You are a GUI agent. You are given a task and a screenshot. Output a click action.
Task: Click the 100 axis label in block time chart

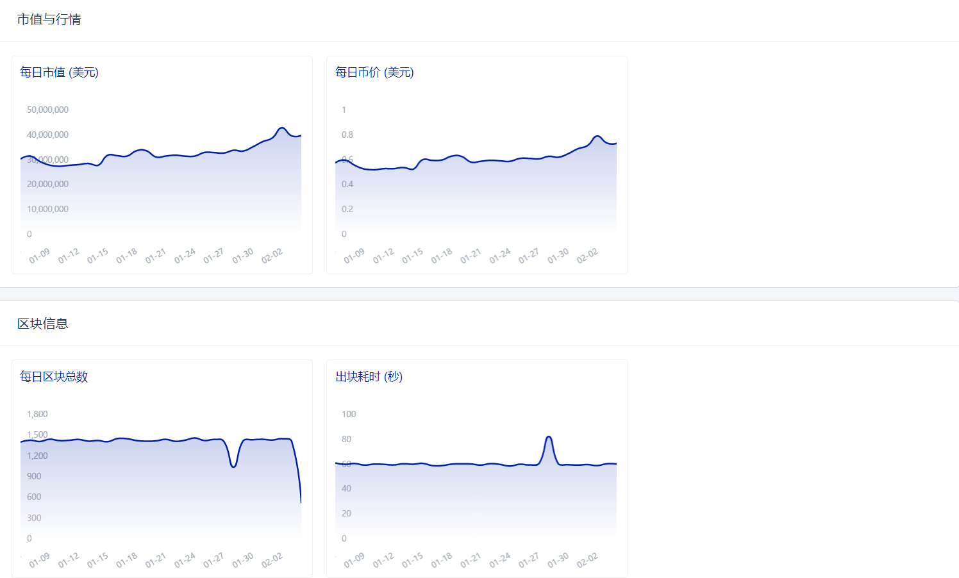pyautogui.click(x=349, y=415)
